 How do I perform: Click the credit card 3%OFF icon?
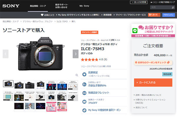point(84,101)
